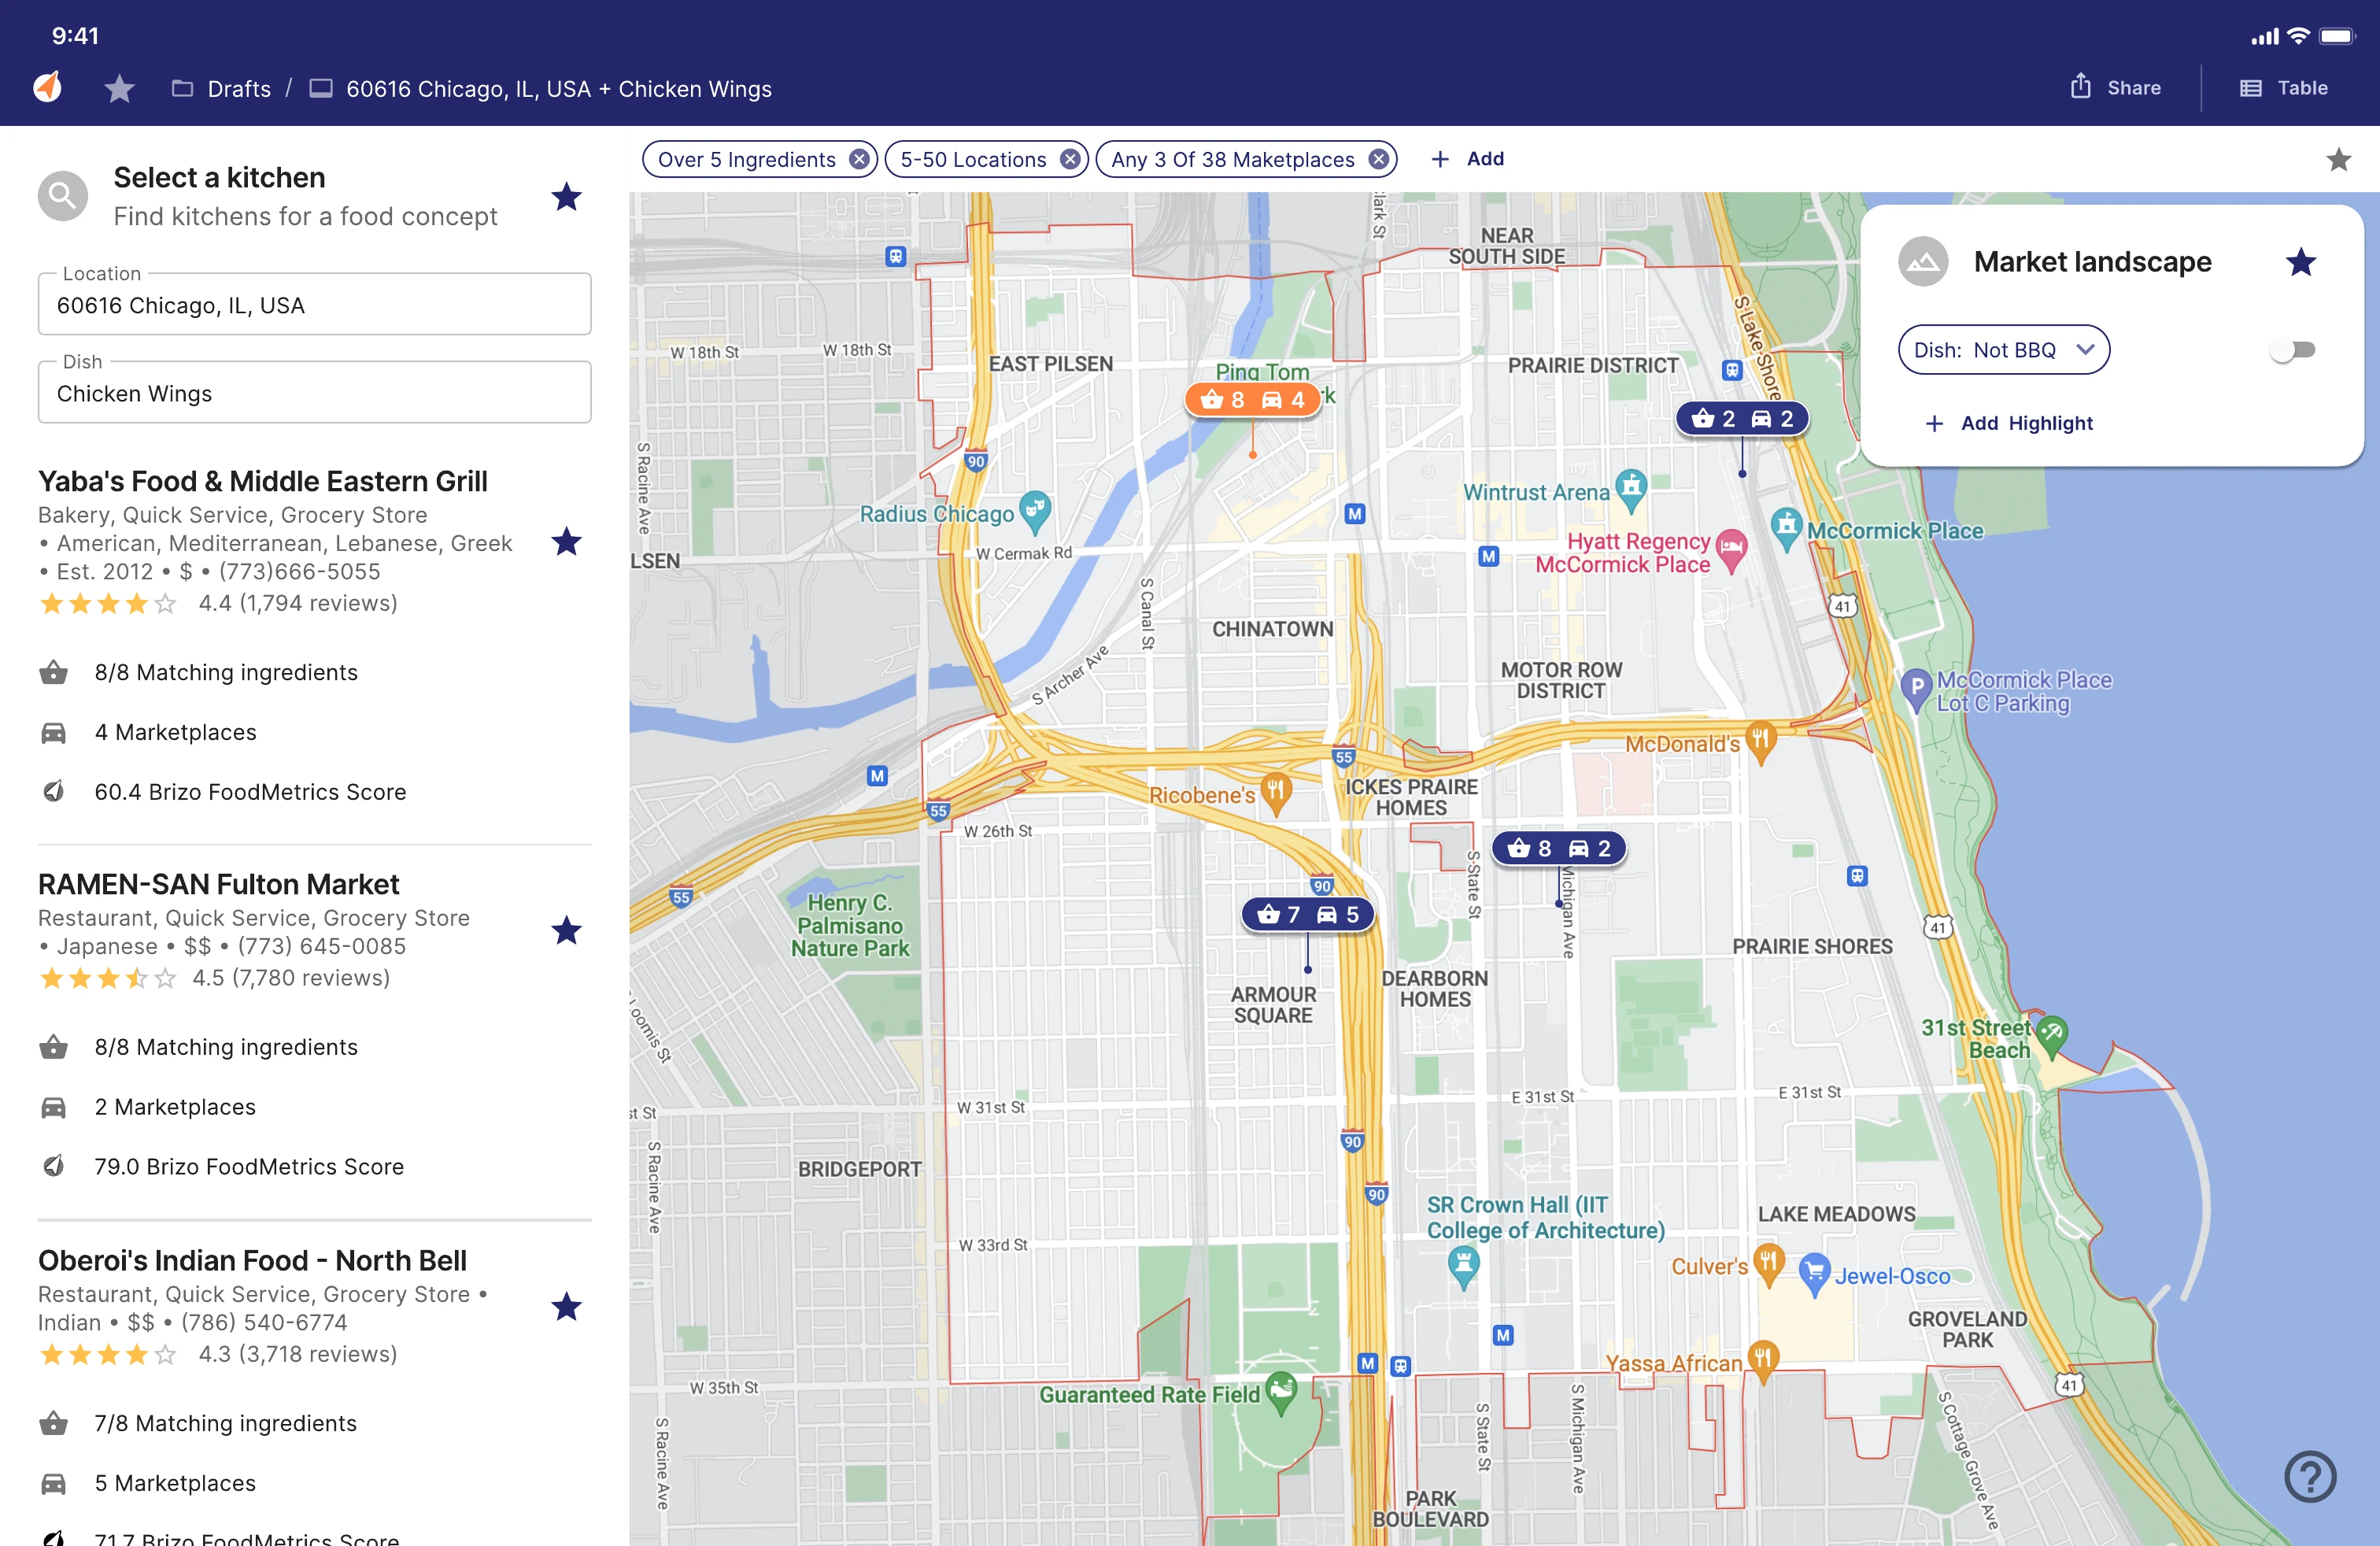The height and width of the screenshot is (1546, 2380).
Task: Expand the Dish: Not BBQ dropdown
Action: 2003,350
